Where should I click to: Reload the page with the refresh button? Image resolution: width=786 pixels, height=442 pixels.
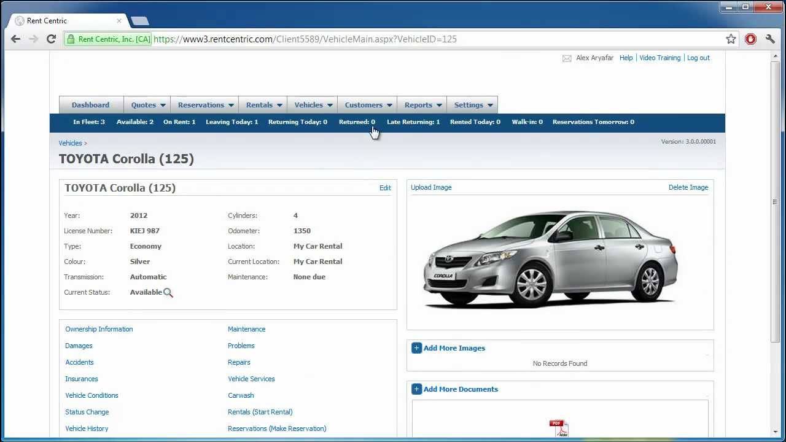pos(52,39)
